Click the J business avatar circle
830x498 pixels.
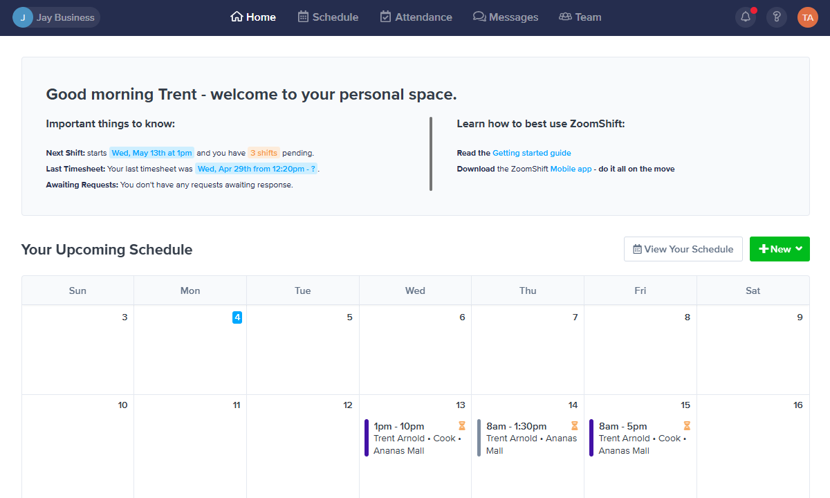[22, 17]
